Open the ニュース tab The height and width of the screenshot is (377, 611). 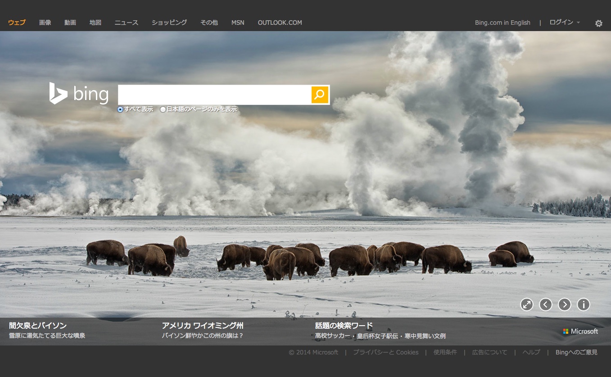pos(126,23)
